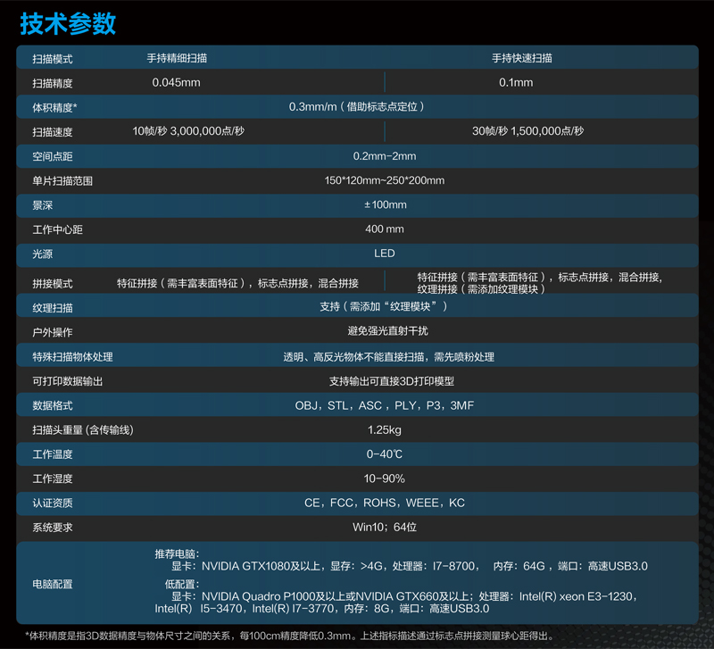
Task: Select the 30帧/秒 1,500,000点/秒 speed value
Action: 527,131
